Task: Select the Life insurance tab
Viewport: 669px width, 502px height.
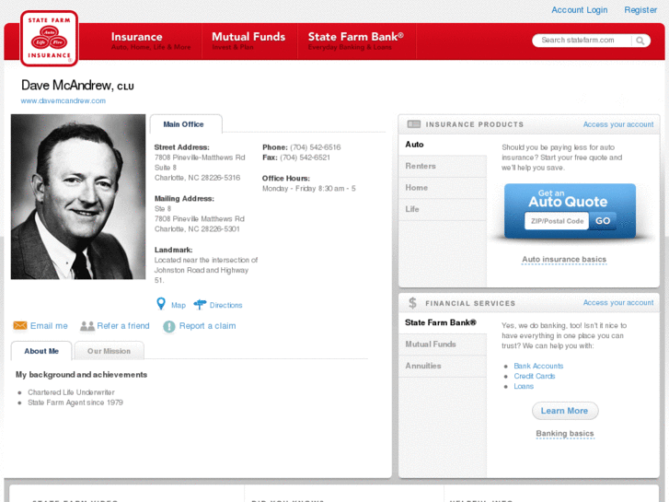Action: point(443,209)
